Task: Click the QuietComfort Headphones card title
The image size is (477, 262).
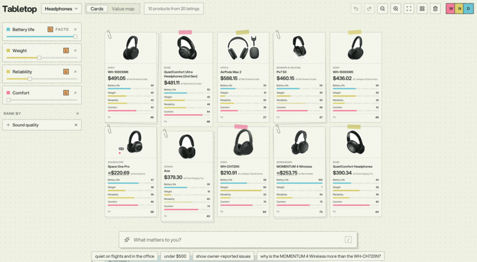Action: (x=352, y=167)
